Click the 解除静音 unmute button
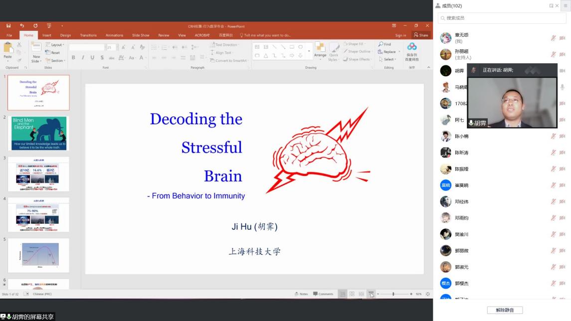This screenshot has width=571, height=321. point(505,310)
